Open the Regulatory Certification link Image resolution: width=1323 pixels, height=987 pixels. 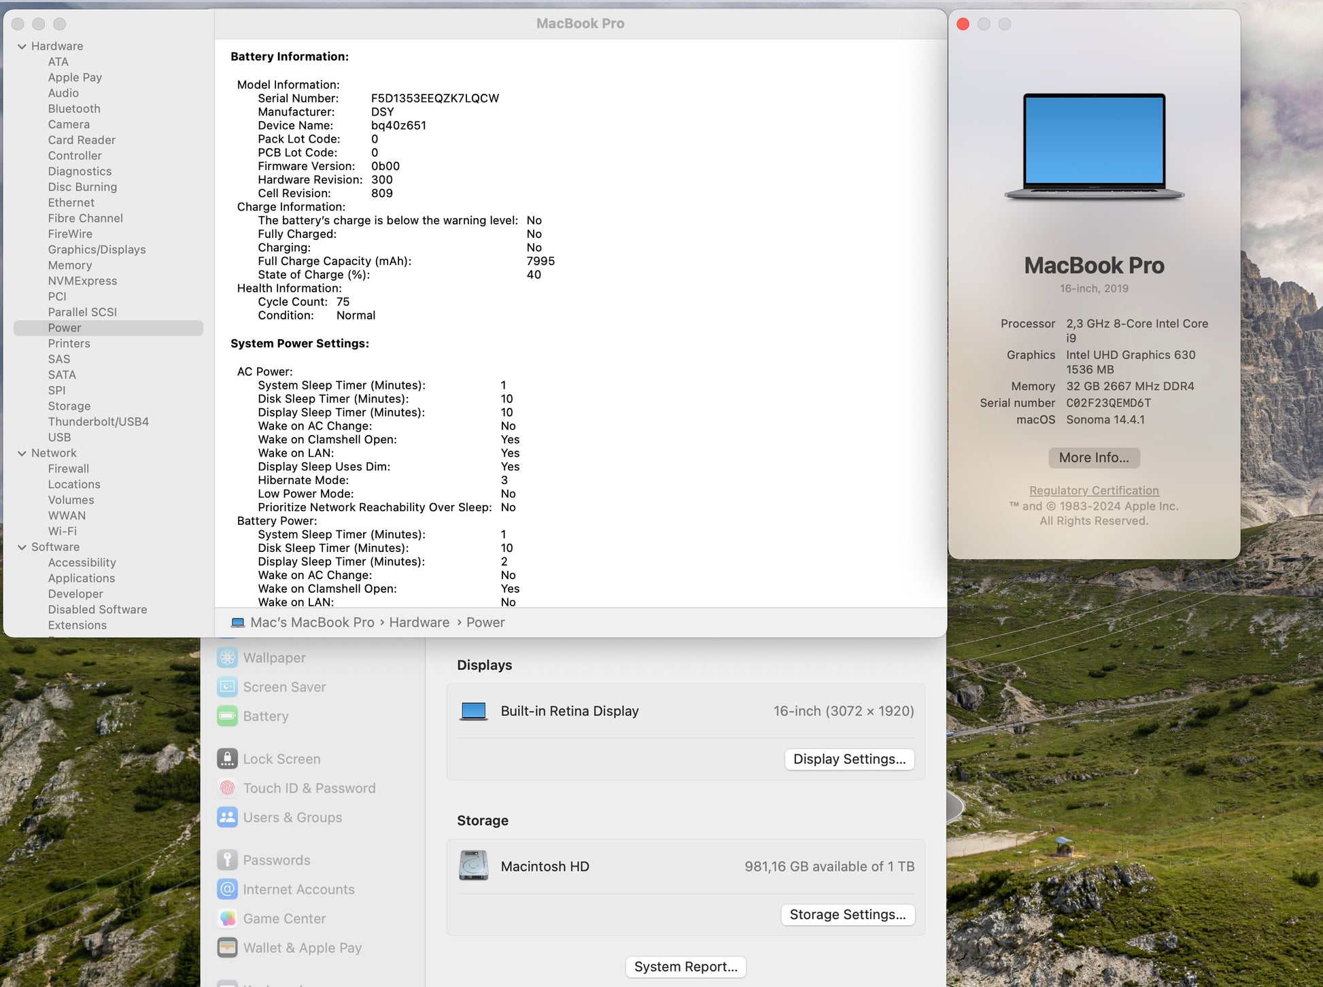pyautogui.click(x=1093, y=490)
